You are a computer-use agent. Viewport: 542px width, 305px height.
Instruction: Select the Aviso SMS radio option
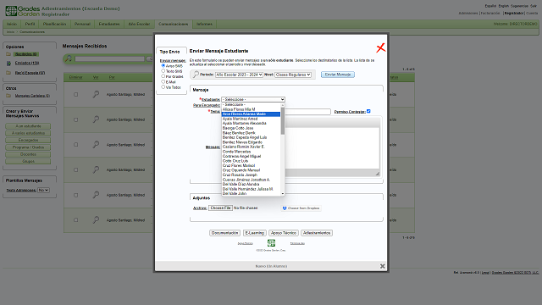(163, 66)
